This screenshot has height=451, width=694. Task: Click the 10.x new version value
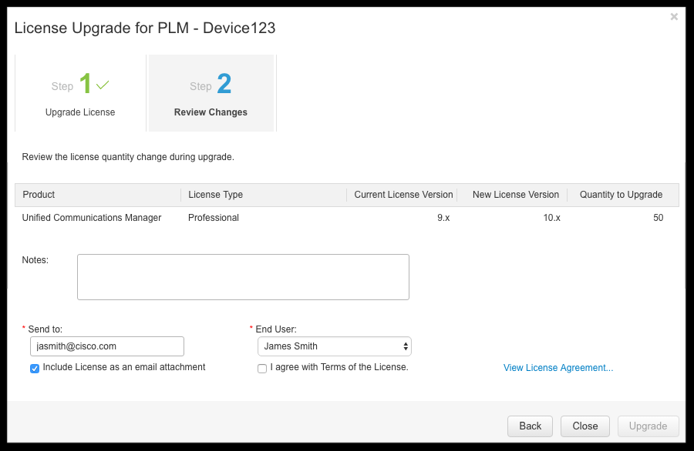pyautogui.click(x=552, y=218)
